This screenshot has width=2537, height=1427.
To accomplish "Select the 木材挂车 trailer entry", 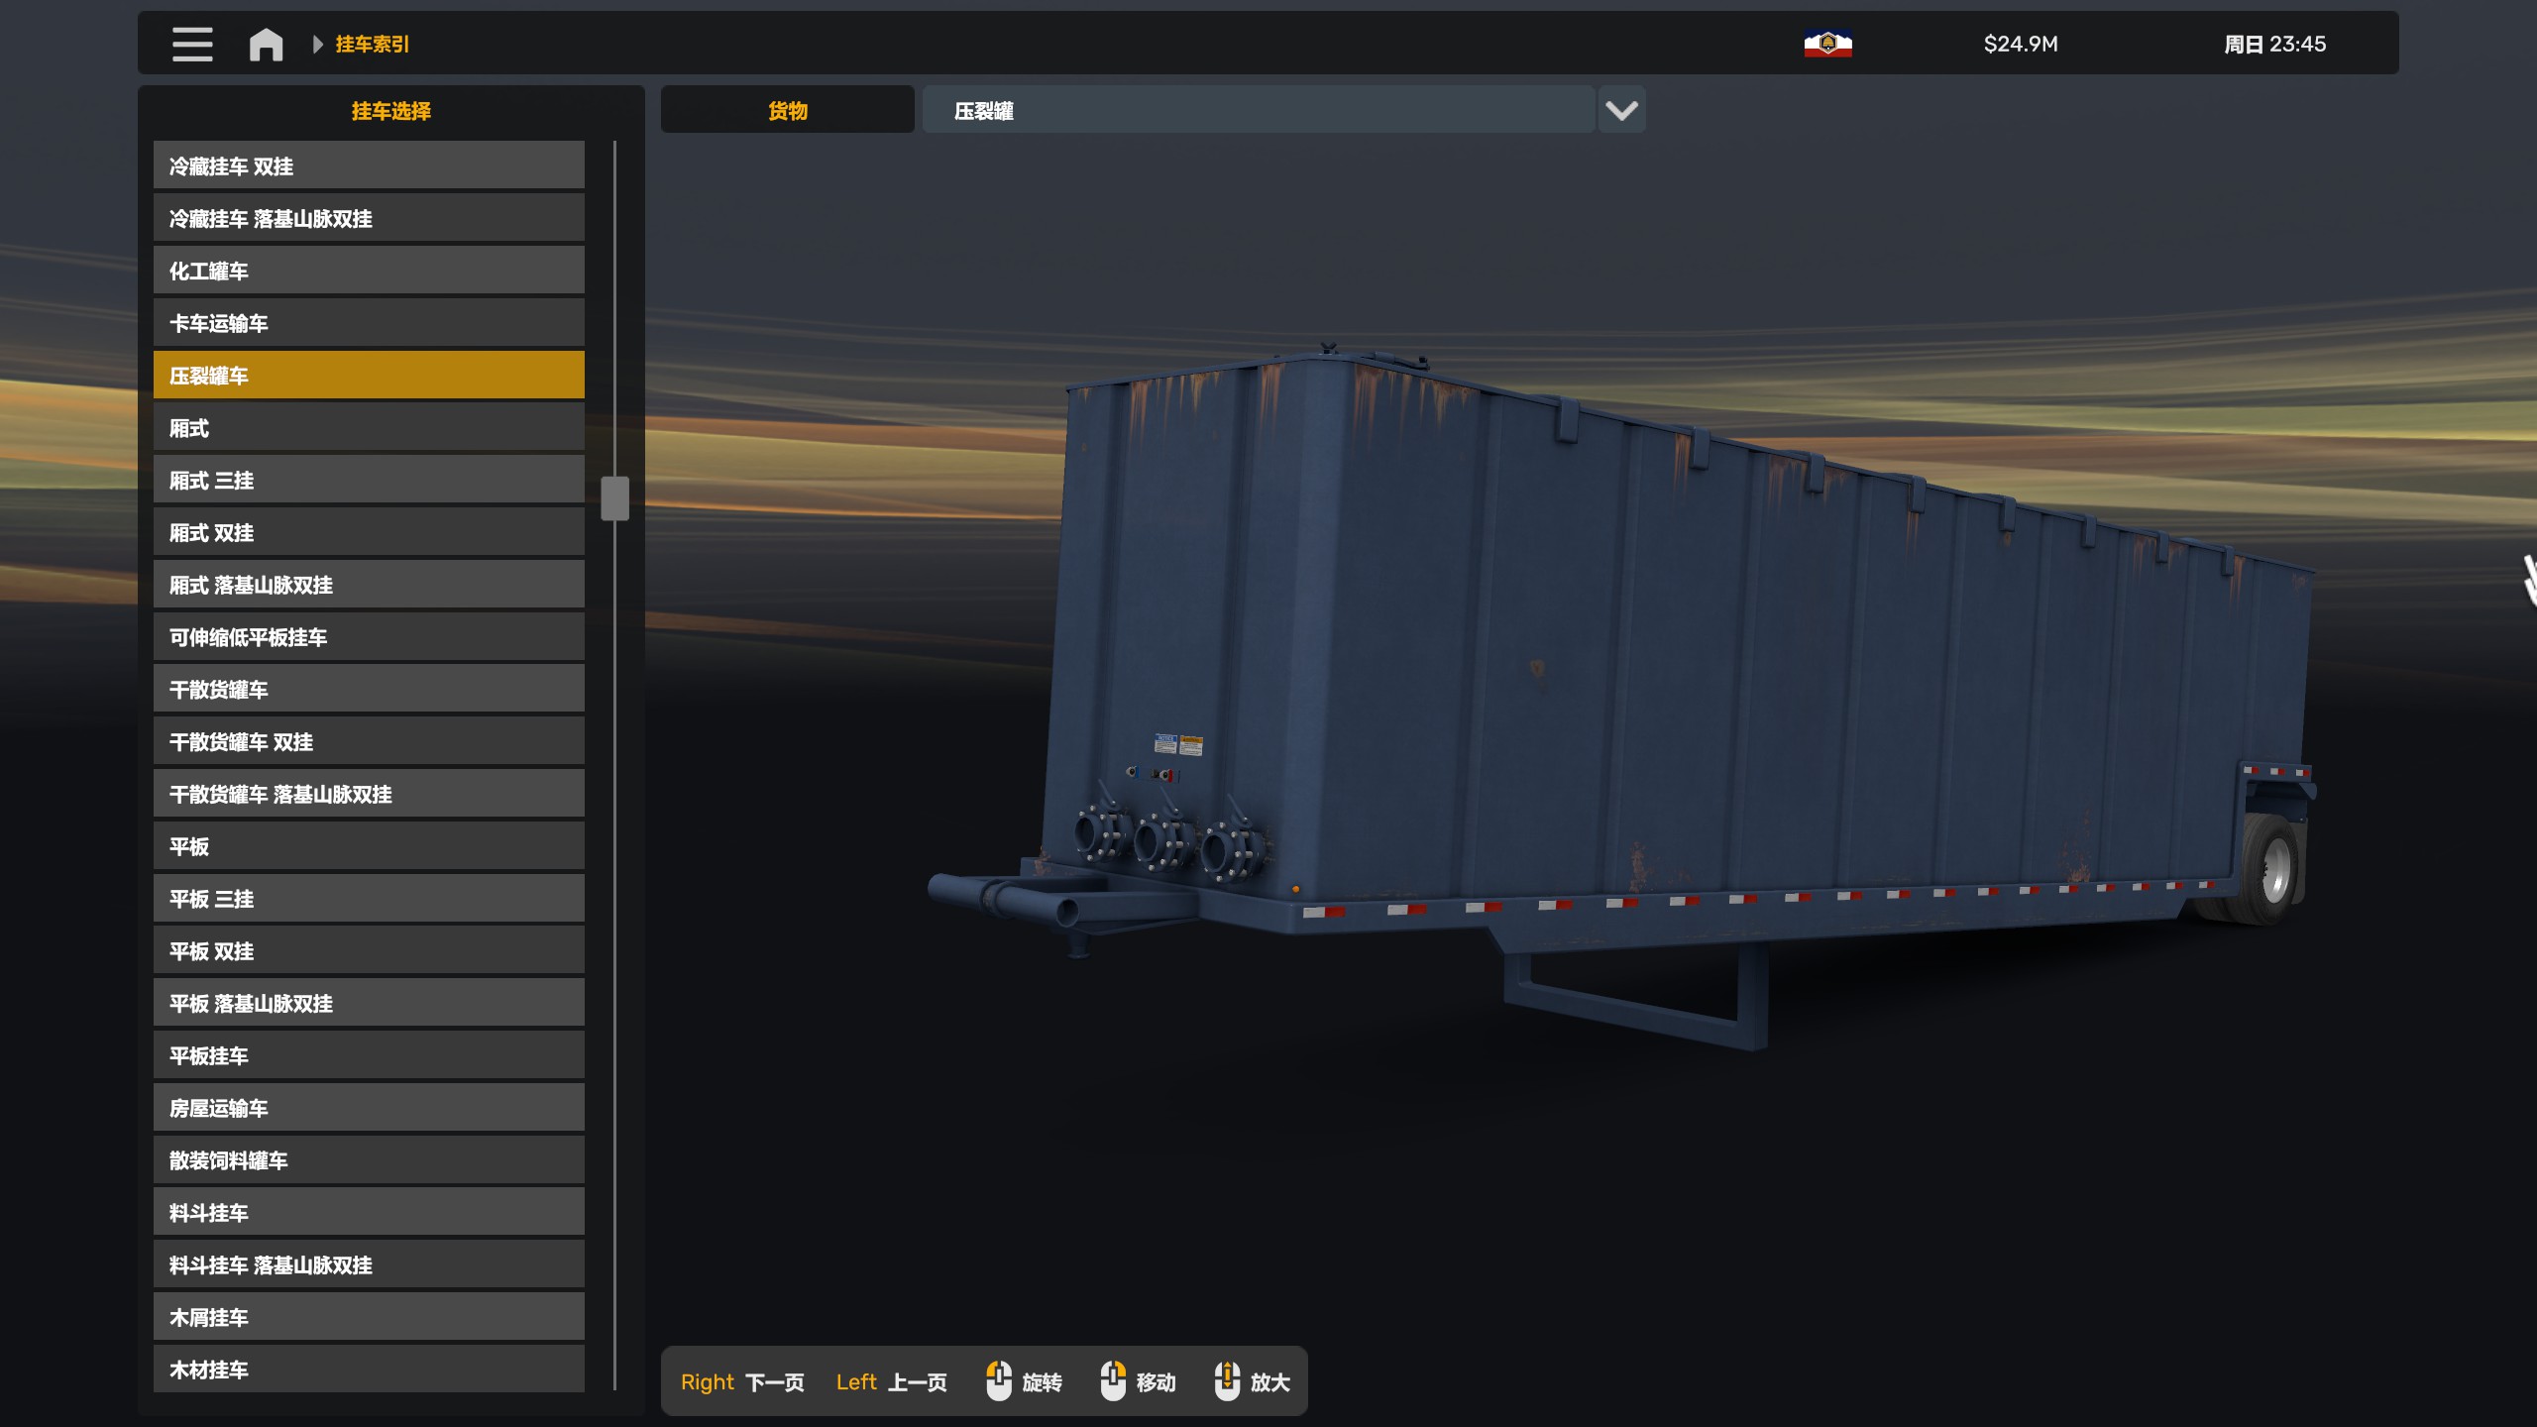I will (369, 1370).
